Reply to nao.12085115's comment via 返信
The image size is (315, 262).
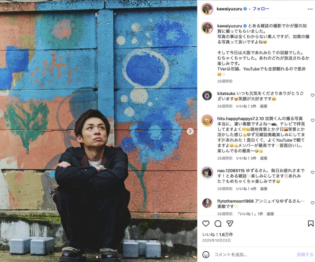click(263, 189)
